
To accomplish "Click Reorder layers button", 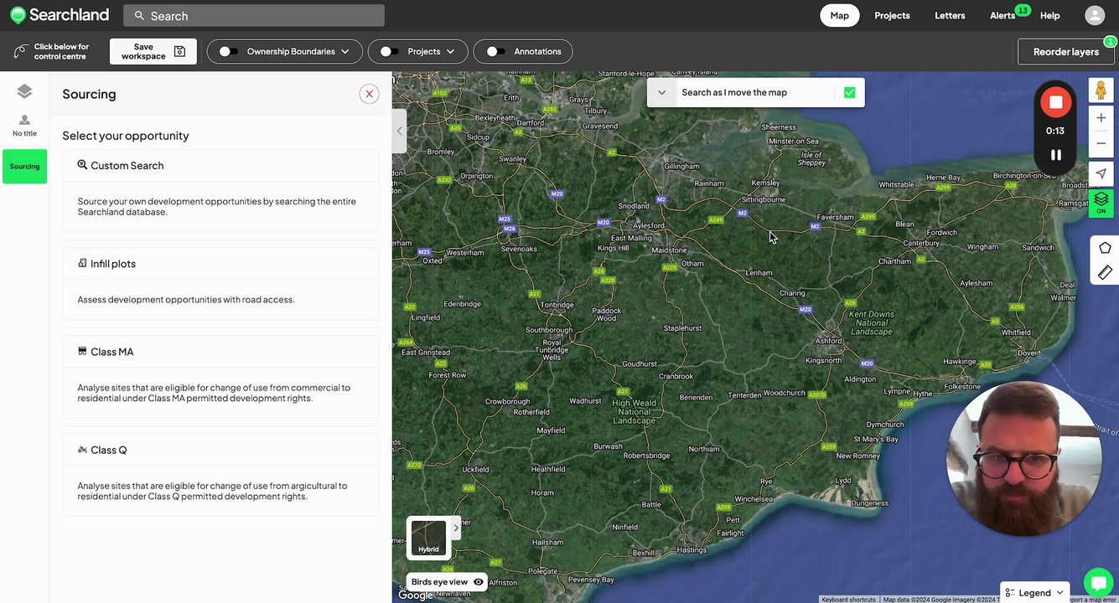I will tap(1066, 52).
